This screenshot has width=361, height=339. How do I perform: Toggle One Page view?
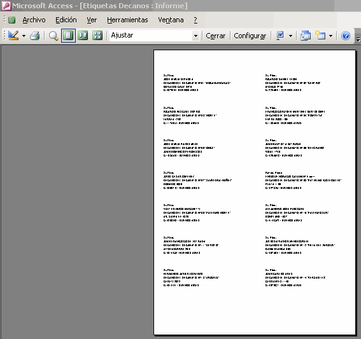pyautogui.click(x=68, y=36)
